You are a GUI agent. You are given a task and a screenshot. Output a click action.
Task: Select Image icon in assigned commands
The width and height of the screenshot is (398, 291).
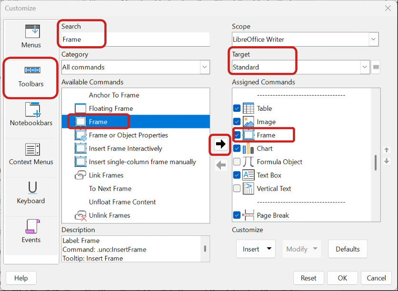point(248,122)
